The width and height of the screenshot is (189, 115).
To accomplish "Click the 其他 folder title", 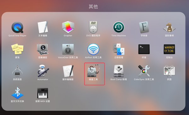I will [93, 7].
